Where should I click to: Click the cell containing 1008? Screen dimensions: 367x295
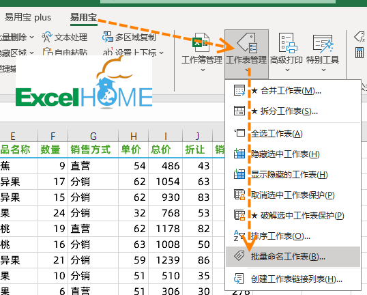pyautogui.click(x=166, y=244)
